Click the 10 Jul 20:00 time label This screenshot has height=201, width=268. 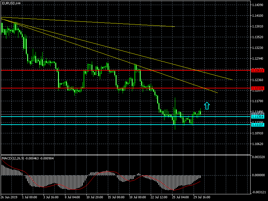[94, 197]
